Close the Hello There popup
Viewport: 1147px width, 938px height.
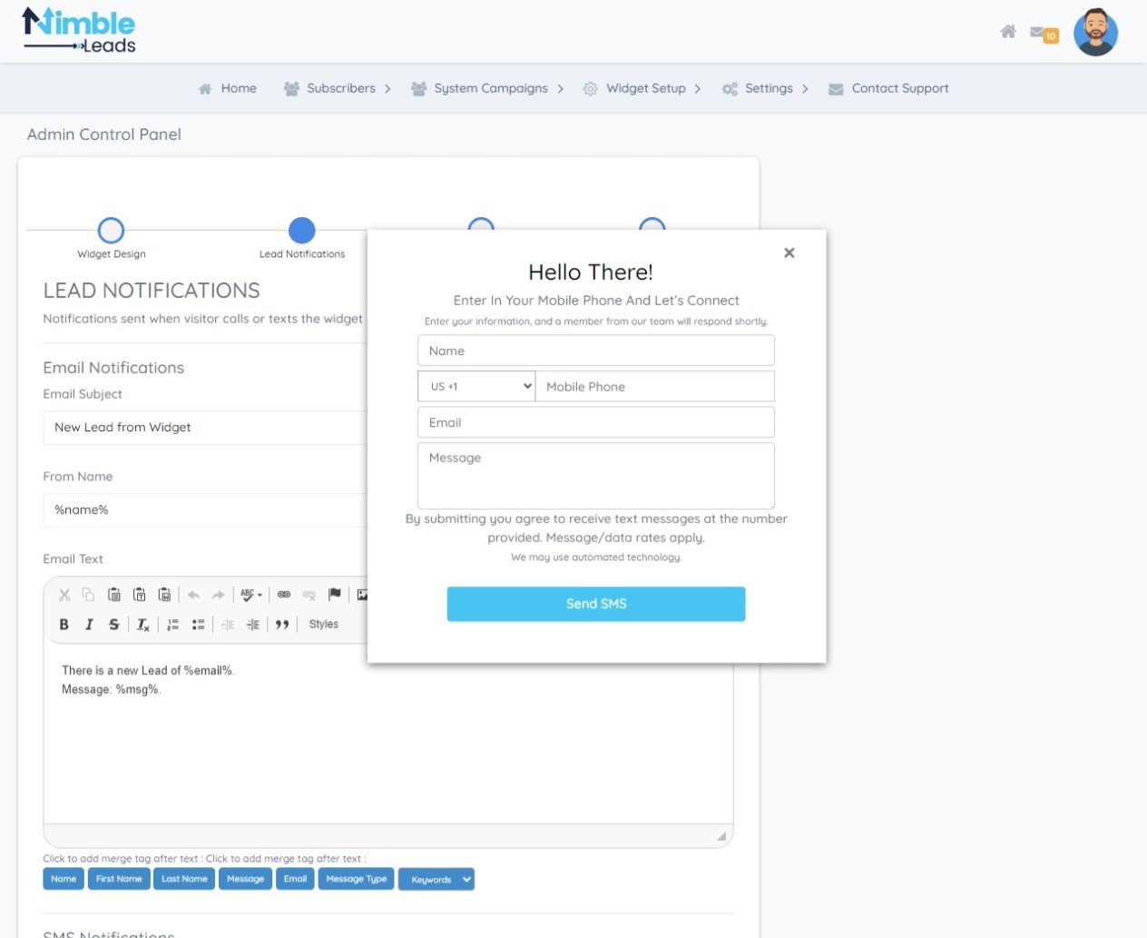789,253
